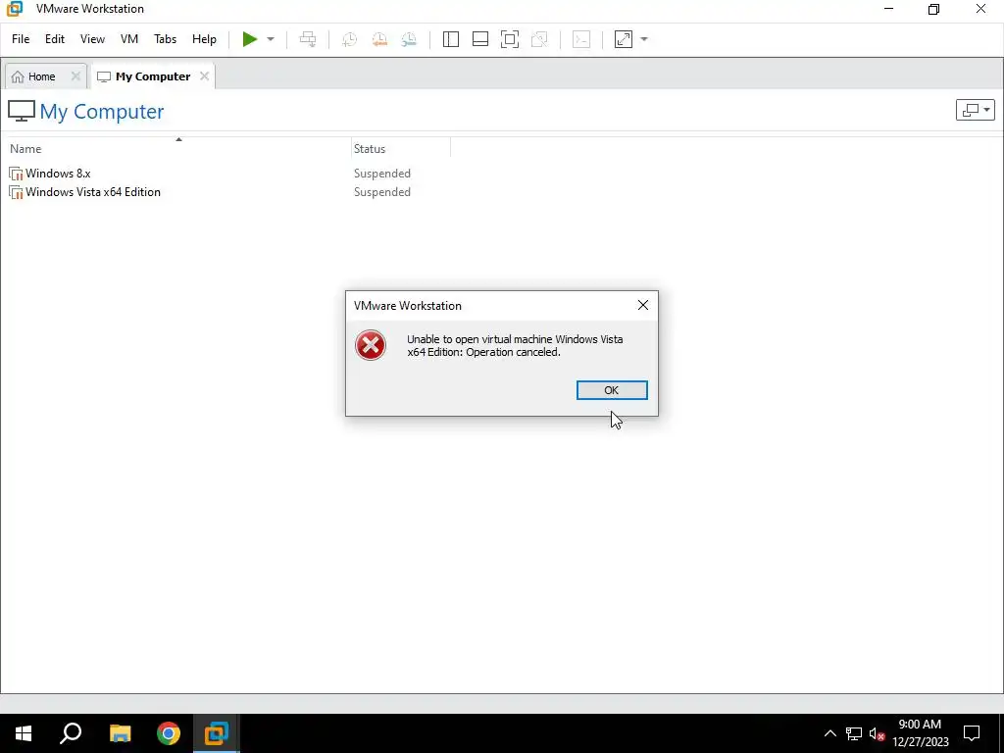Open the View menu
This screenshot has height=753, width=1004.
[92, 39]
